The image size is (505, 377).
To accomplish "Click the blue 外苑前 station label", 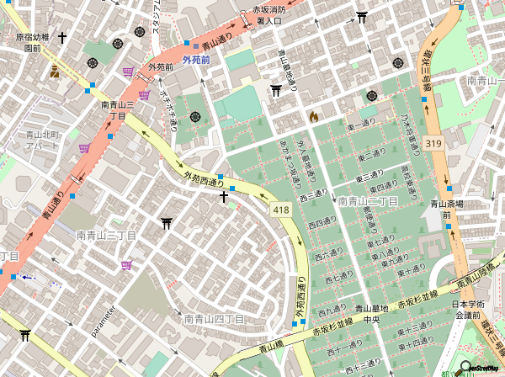I will tap(196, 60).
